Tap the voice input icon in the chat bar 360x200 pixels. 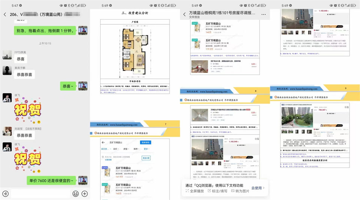pos(5,194)
